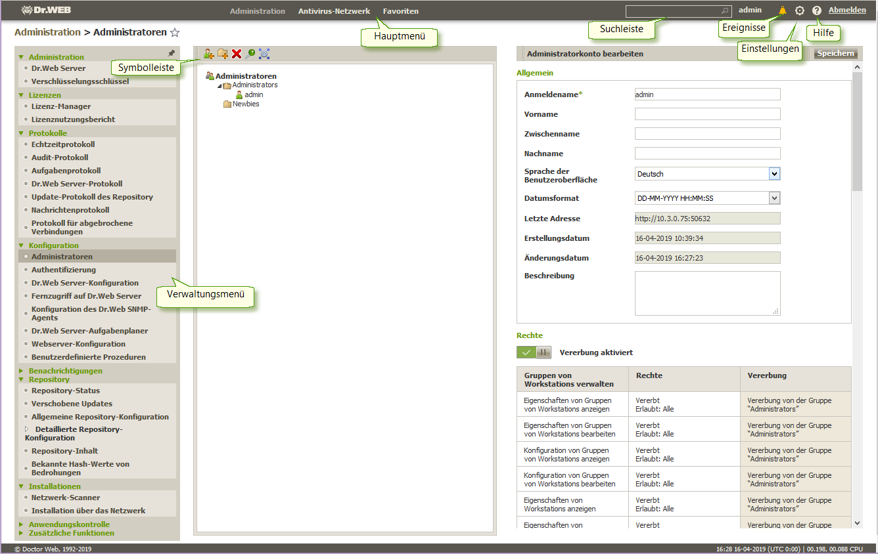878x554 pixels.
Task: Expand Detaillierte Repository-Konfiguration item
Action: click(27, 429)
